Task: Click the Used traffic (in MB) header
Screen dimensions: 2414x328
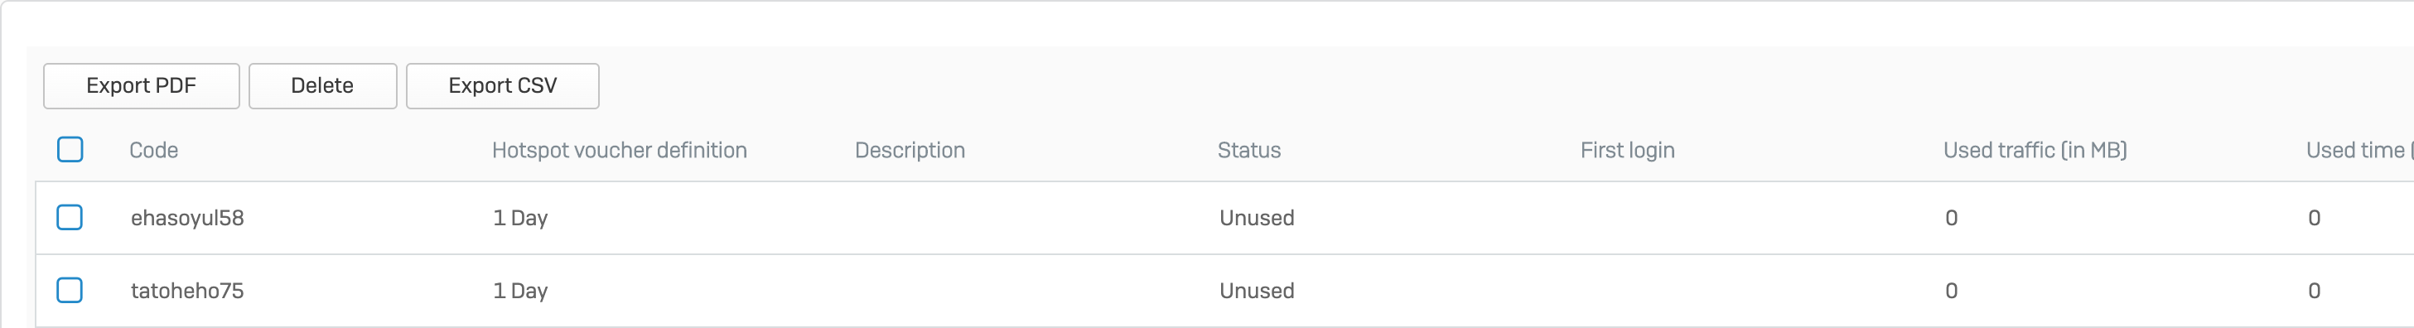Action: click(2035, 150)
